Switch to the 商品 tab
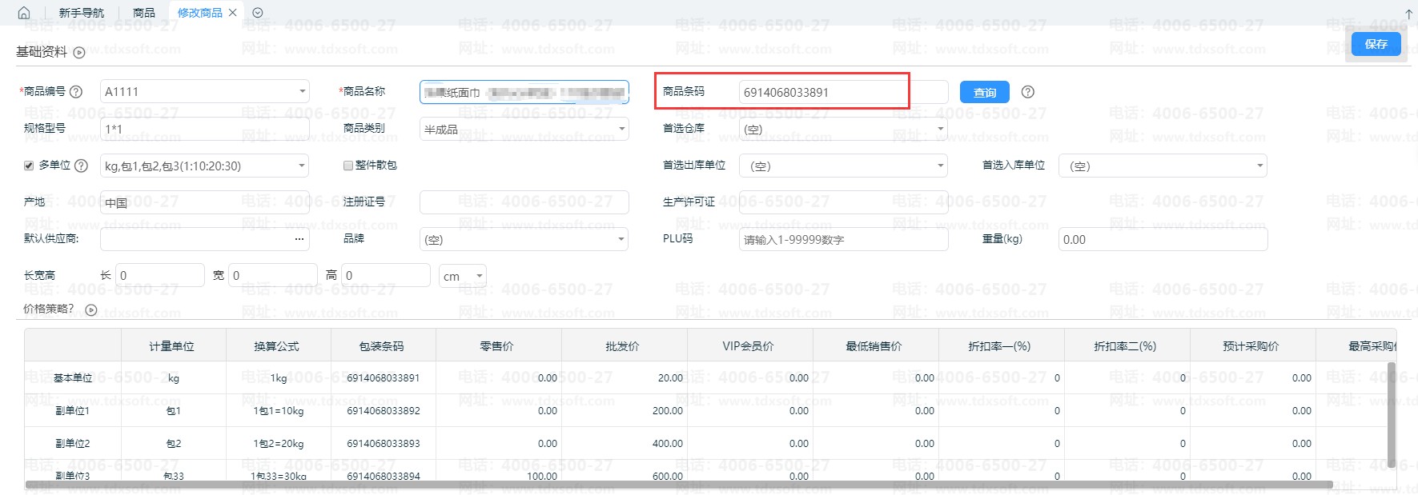 (x=144, y=13)
